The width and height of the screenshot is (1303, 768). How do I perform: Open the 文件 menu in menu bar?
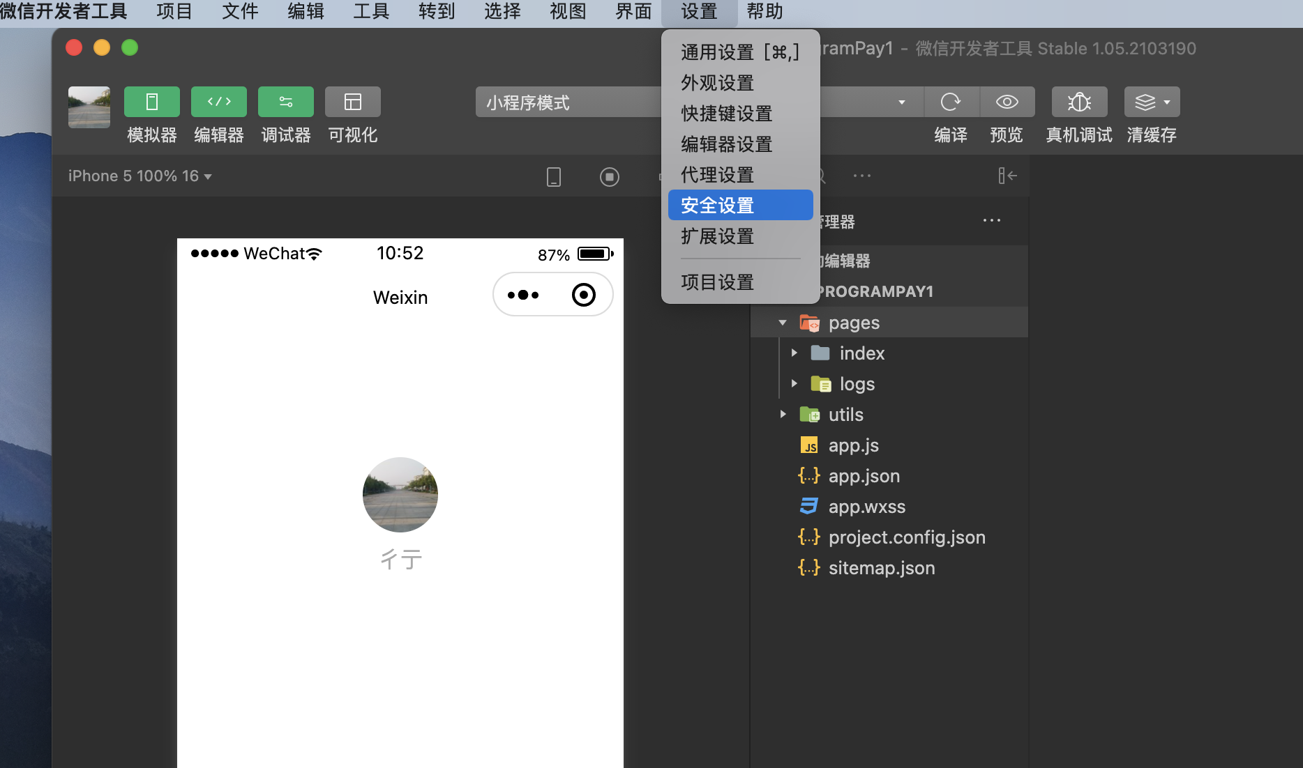[240, 12]
